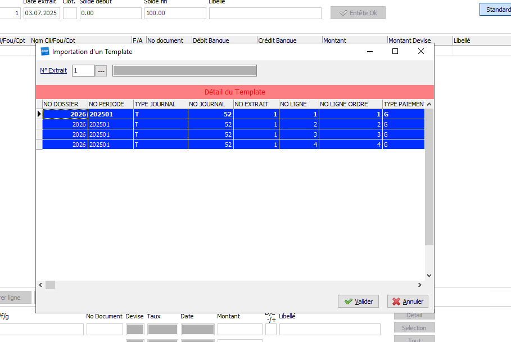This screenshot has width=511, height=342.
Task: Click the TYPE PAIEMENT column header
Action: coord(404,104)
